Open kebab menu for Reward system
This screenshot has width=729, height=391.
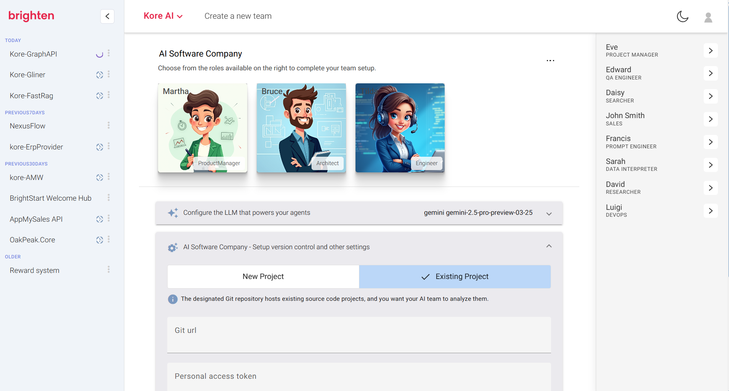tap(109, 270)
